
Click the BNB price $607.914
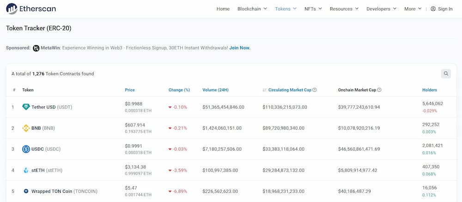[135, 125]
